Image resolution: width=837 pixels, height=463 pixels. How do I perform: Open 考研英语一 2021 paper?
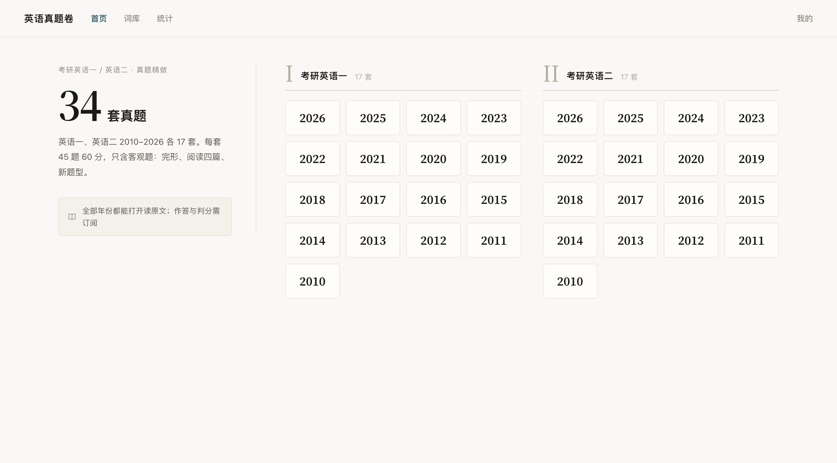pos(373,159)
